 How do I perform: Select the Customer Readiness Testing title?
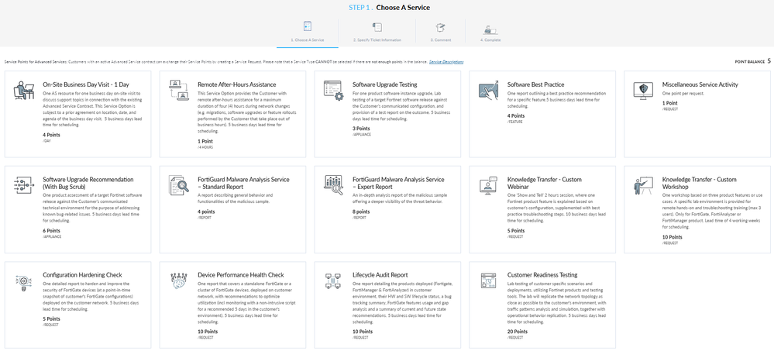[542, 274]
